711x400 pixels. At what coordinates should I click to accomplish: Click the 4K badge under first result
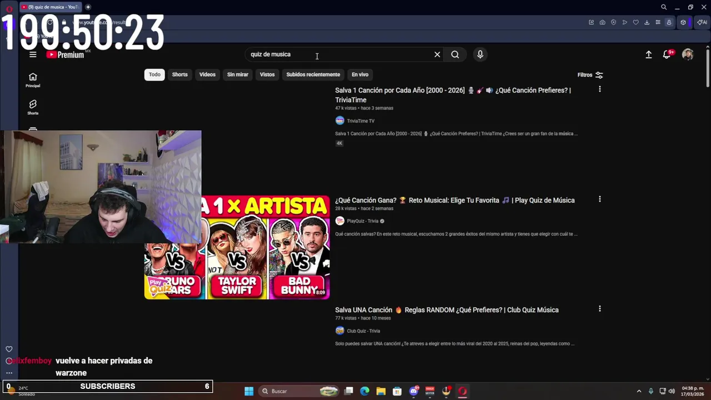coord(339,143)
